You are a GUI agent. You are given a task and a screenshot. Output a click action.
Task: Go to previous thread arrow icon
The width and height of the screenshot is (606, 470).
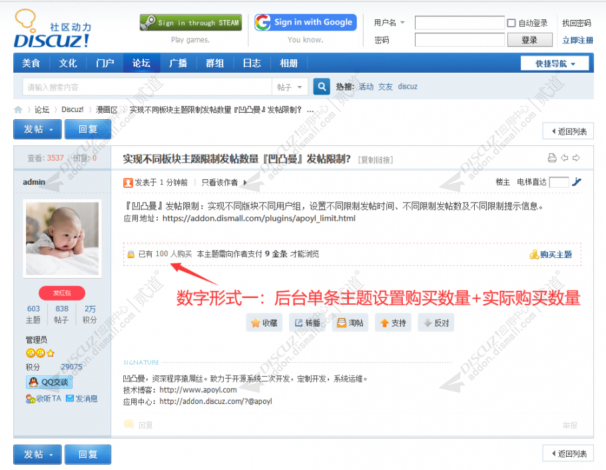click(564, 158)
